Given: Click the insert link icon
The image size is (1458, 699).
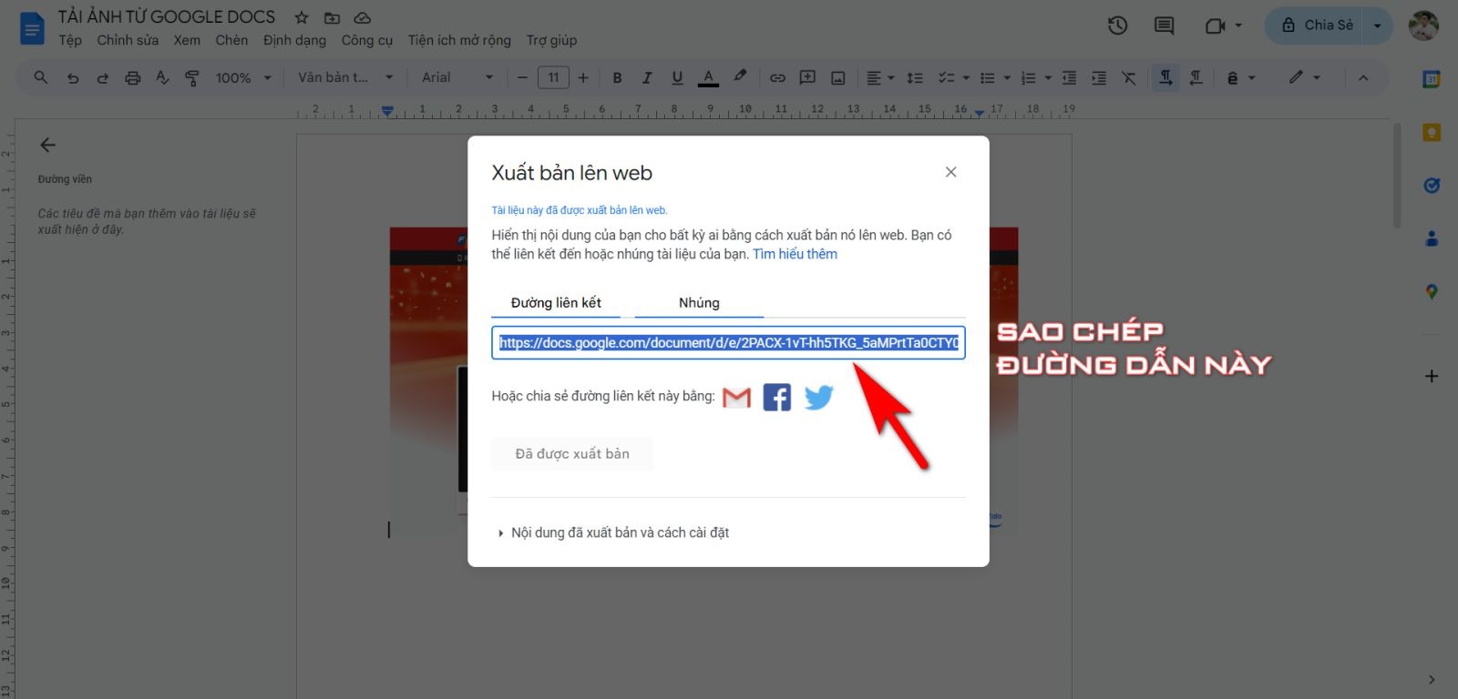Looking at the screenshot, I should (x=777, y=77).
